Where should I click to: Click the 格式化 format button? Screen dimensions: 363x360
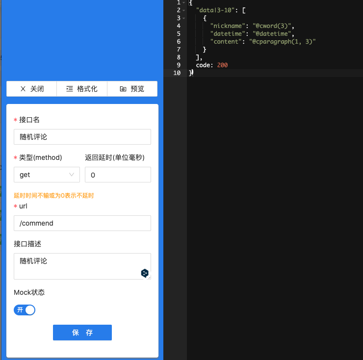click(82, 89)
